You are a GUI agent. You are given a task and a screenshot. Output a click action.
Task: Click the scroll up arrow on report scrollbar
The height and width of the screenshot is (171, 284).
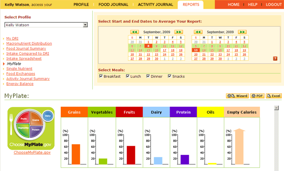[276, 108]
